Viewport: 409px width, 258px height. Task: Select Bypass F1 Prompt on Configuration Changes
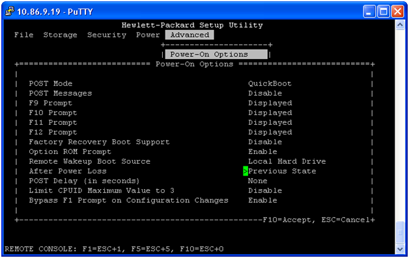coord(128,200)
